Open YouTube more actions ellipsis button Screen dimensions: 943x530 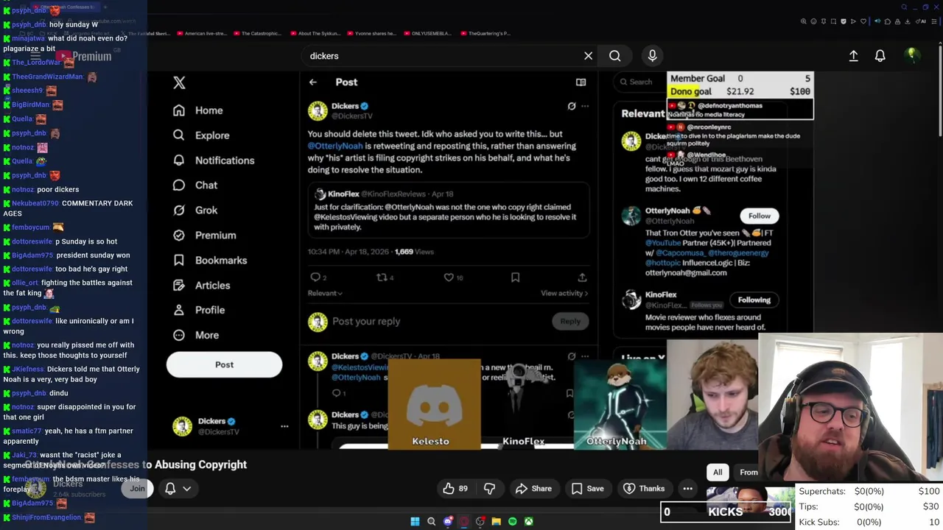687,489
